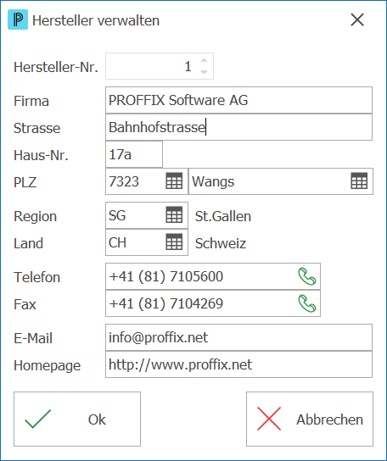Click the Hersteller-Nr. label
387x461 pixels.
point(56,67)
